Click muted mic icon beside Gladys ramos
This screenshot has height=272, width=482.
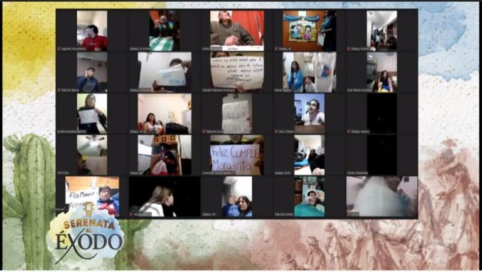[348, 132]
